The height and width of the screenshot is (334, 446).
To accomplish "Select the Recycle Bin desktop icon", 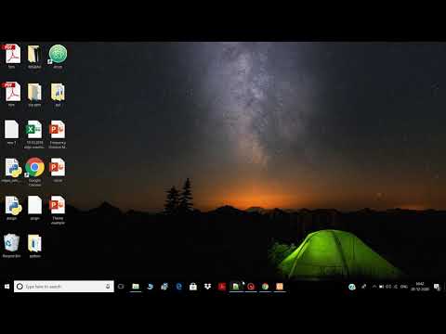I will [x=11, y=246].
